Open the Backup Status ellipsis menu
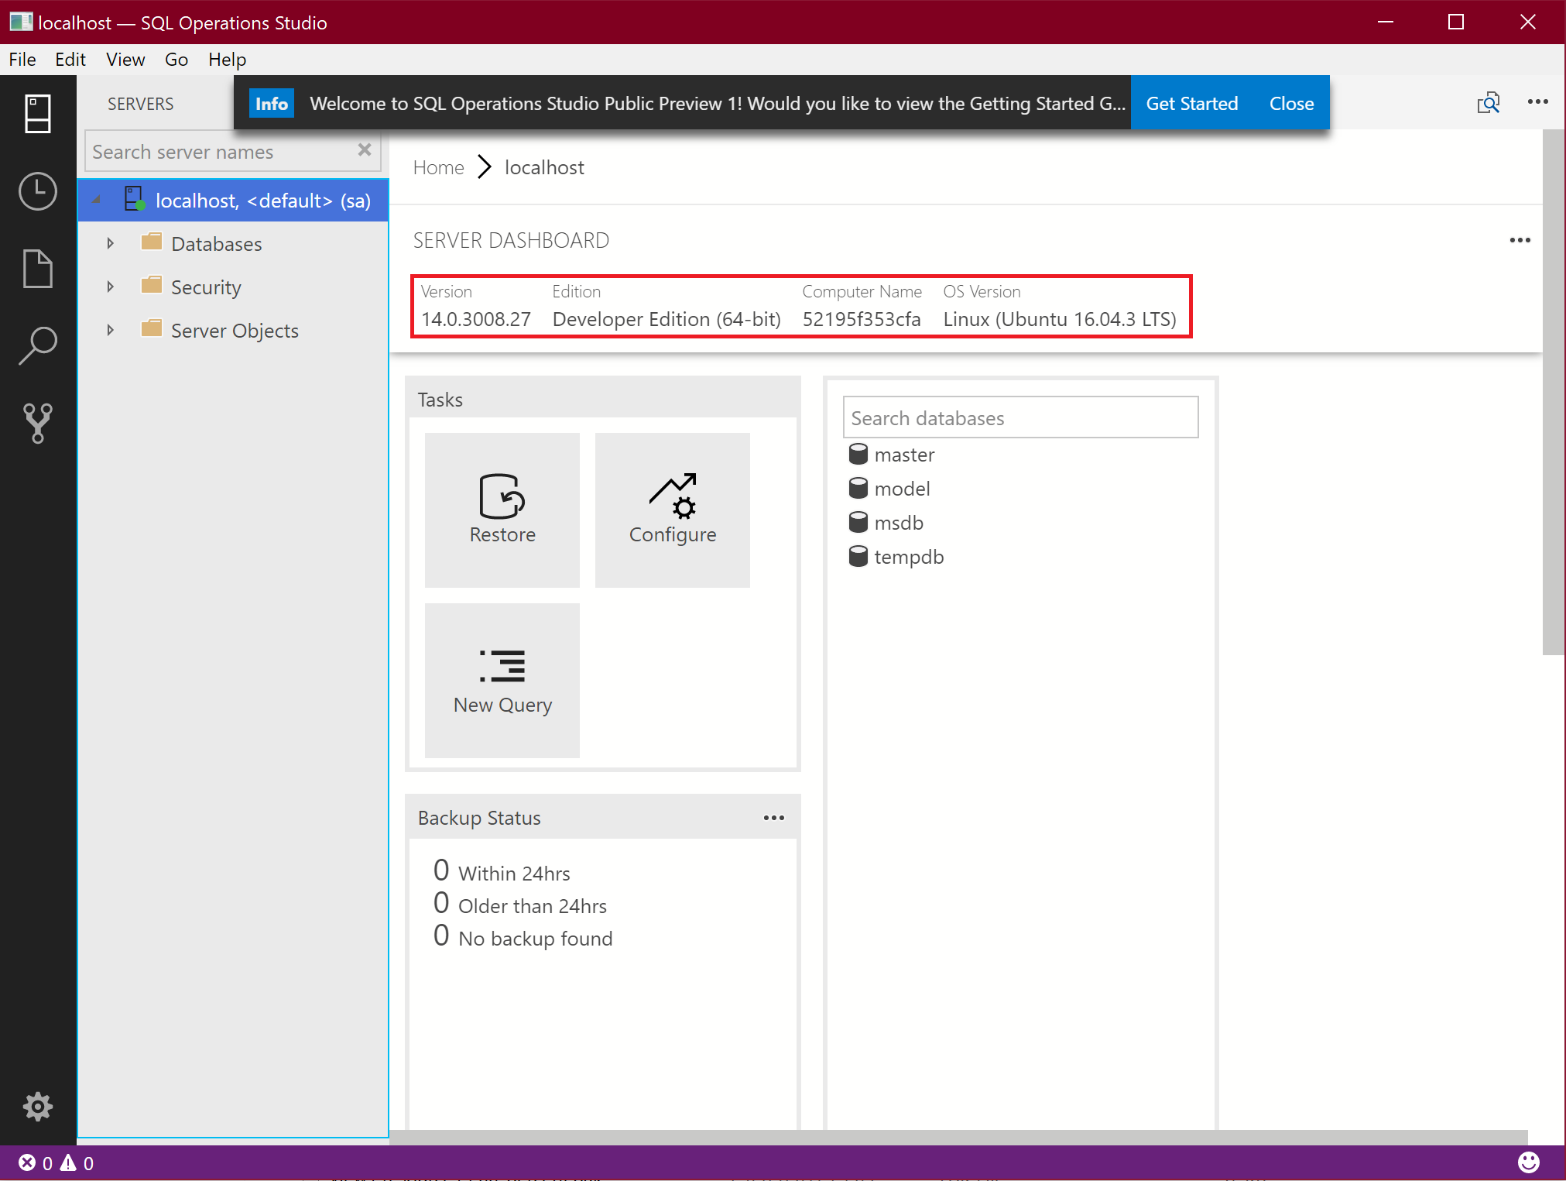Screen dimensions: 1566x1181 [774, 818]
